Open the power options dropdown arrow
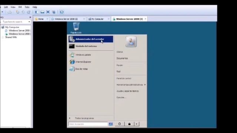The height and width of the screenshot is (133, 237). tap(2, 12)
